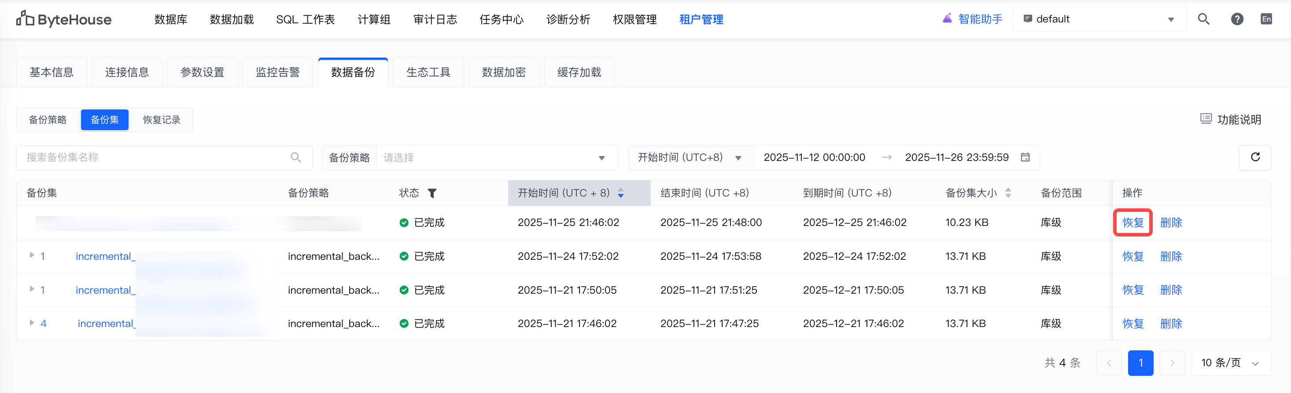
Task: Open the global search magnifier icon
Action: 1203,19
